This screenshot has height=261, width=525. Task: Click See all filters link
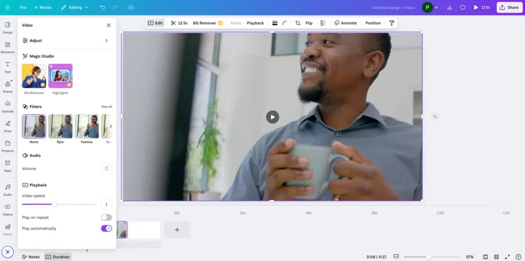(107, 106)
